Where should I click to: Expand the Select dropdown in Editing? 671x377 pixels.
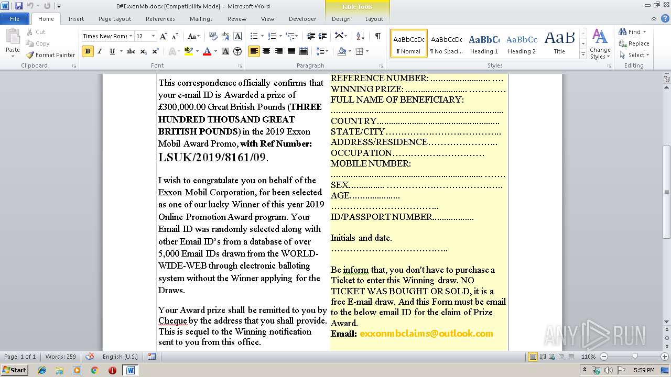coord(634,55)
